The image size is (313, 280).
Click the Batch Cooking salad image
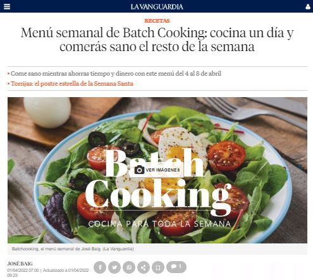tap(157, 170)
